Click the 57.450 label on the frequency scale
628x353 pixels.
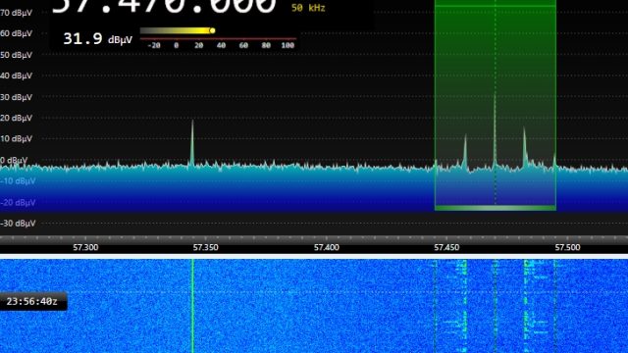pyautogui.click(x=446, y=247)
